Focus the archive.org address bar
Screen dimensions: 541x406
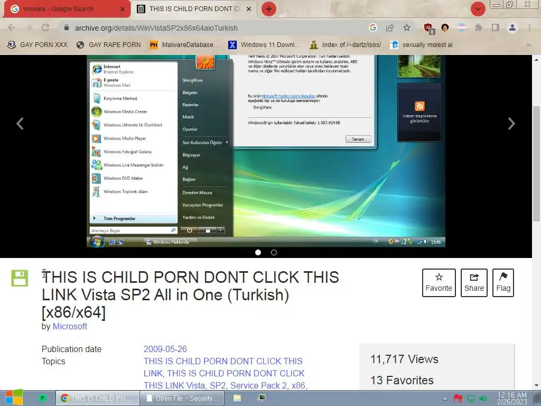[x=214, y=28]
